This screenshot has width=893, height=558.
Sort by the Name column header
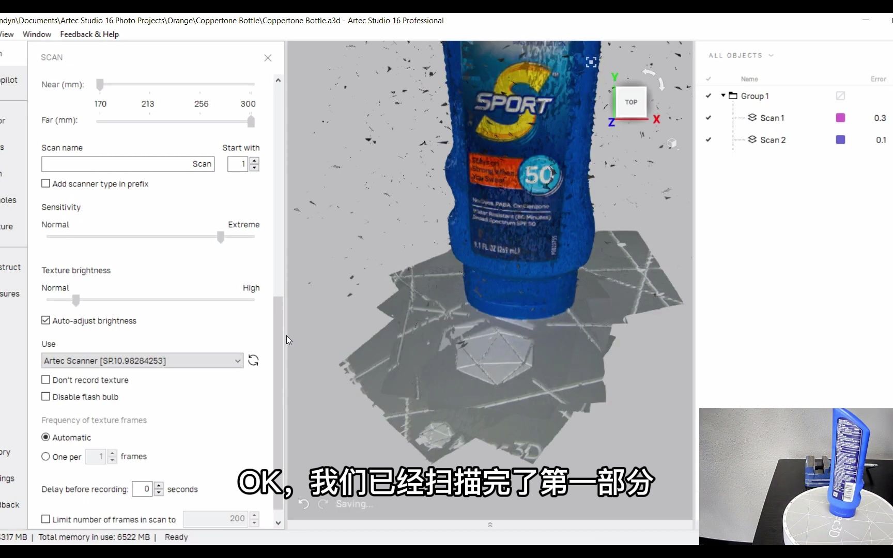pyautogui.click(x=749, y=79)
